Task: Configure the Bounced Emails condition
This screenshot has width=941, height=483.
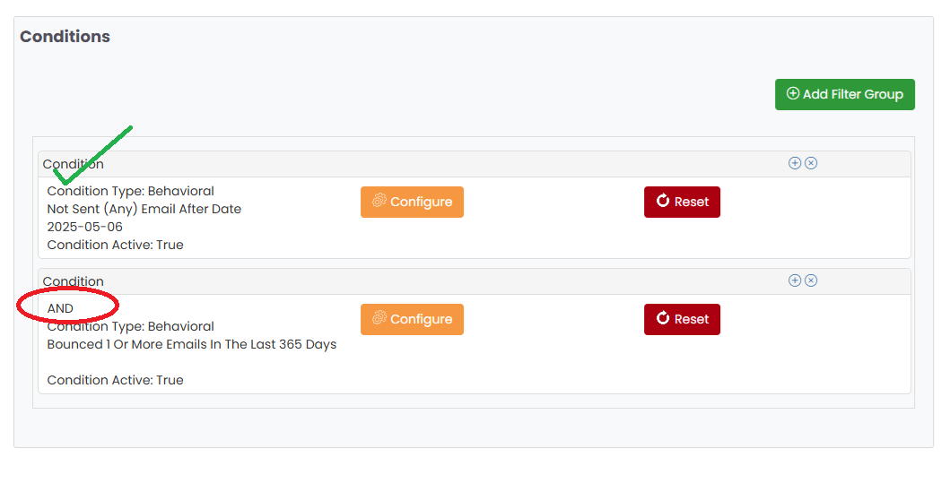Action: pyautogui.click(x=412, y=319)
